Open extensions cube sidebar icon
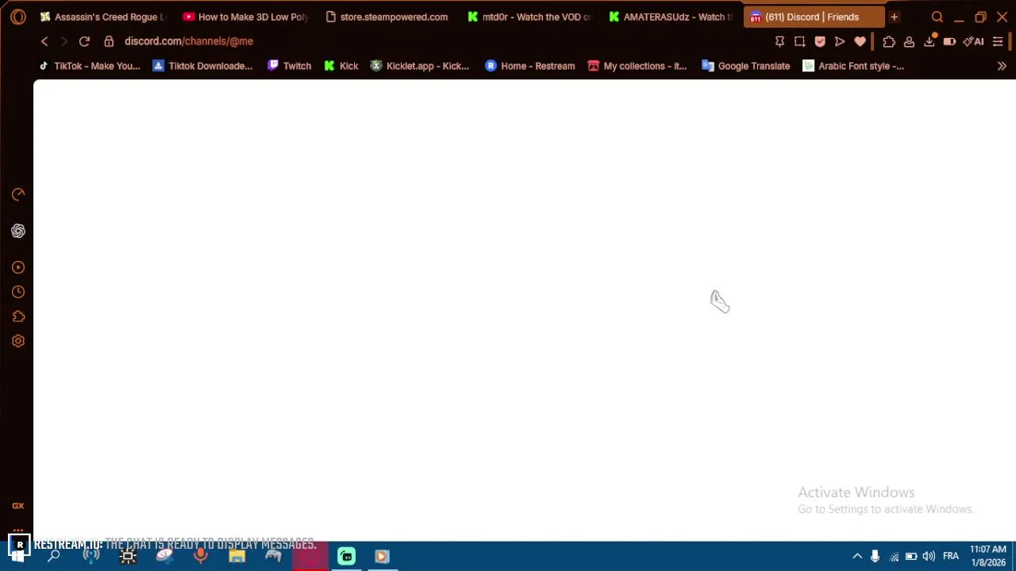Viewport: 1016px width, 571px height. point(18,316)
